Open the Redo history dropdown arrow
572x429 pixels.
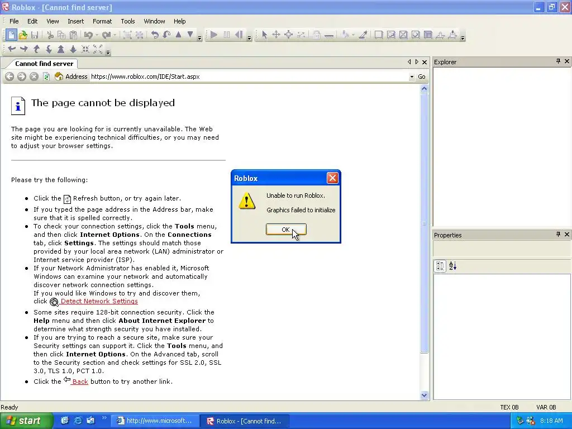(115, 35)
